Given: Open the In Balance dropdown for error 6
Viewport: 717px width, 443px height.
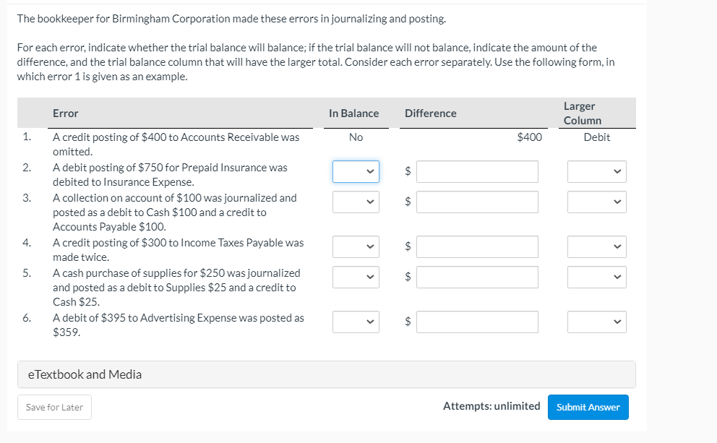Looking at the screenshot, I should click(356, 322).
